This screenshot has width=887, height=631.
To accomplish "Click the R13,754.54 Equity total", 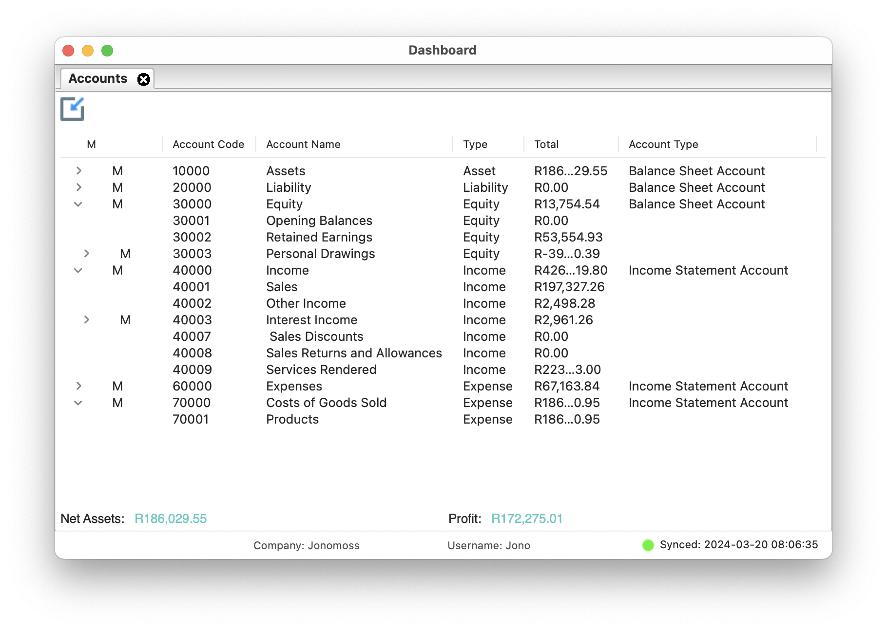I will click(567, 204).
